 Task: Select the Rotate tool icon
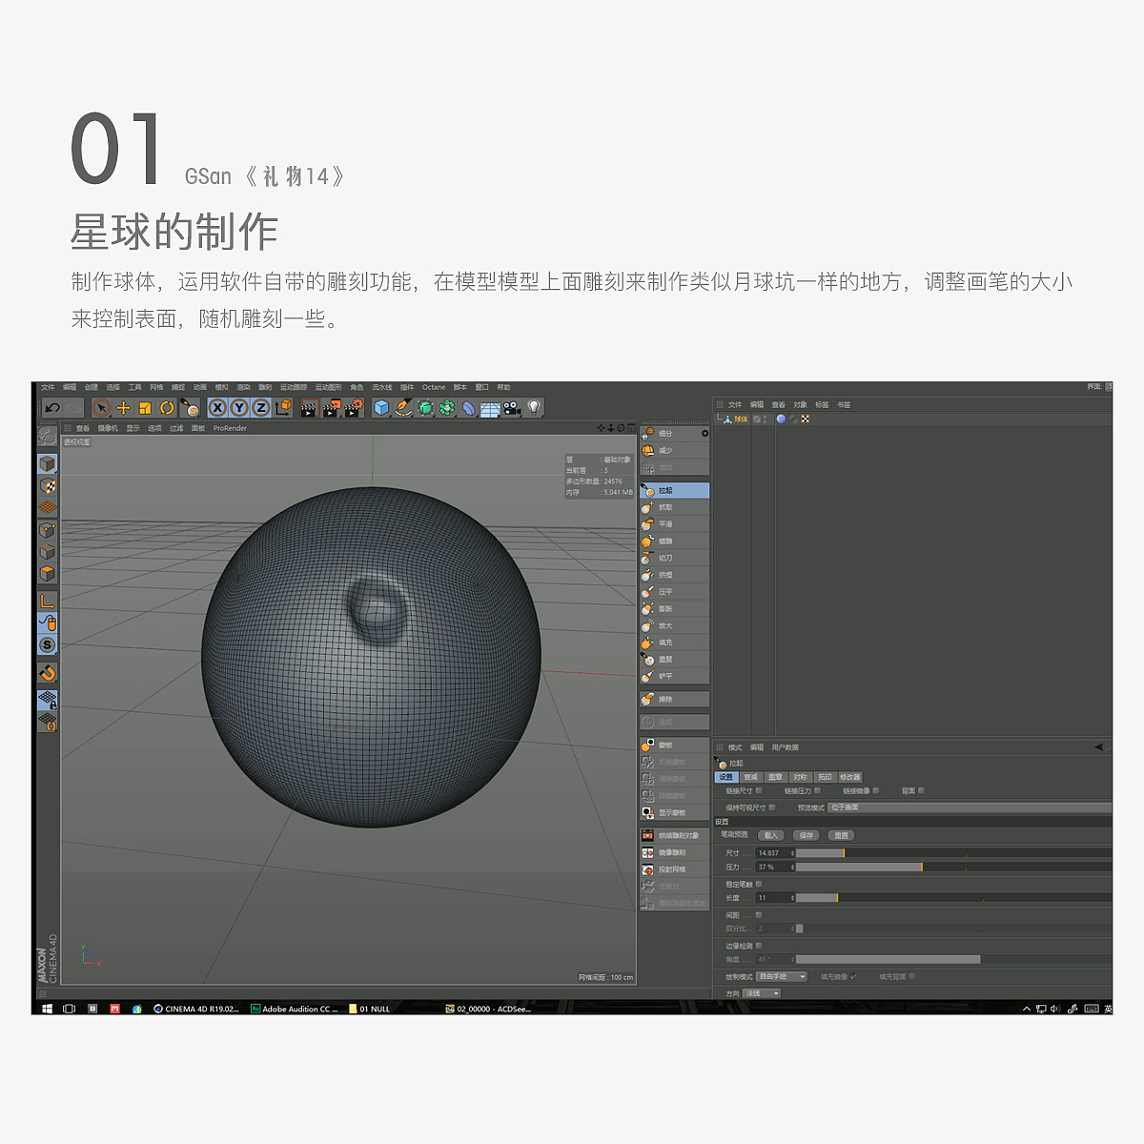(167, 408)
